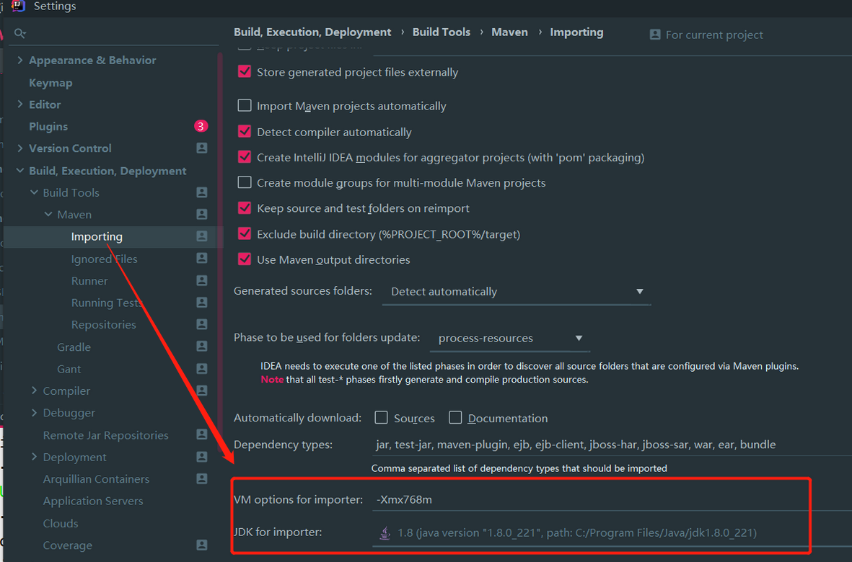Select Gradle in Build Tools
The height and width of the screenshot is (562, 852).
coord(74,347)
